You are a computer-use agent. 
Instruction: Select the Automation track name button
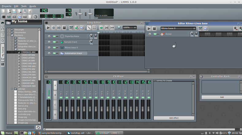coord(73,53)
